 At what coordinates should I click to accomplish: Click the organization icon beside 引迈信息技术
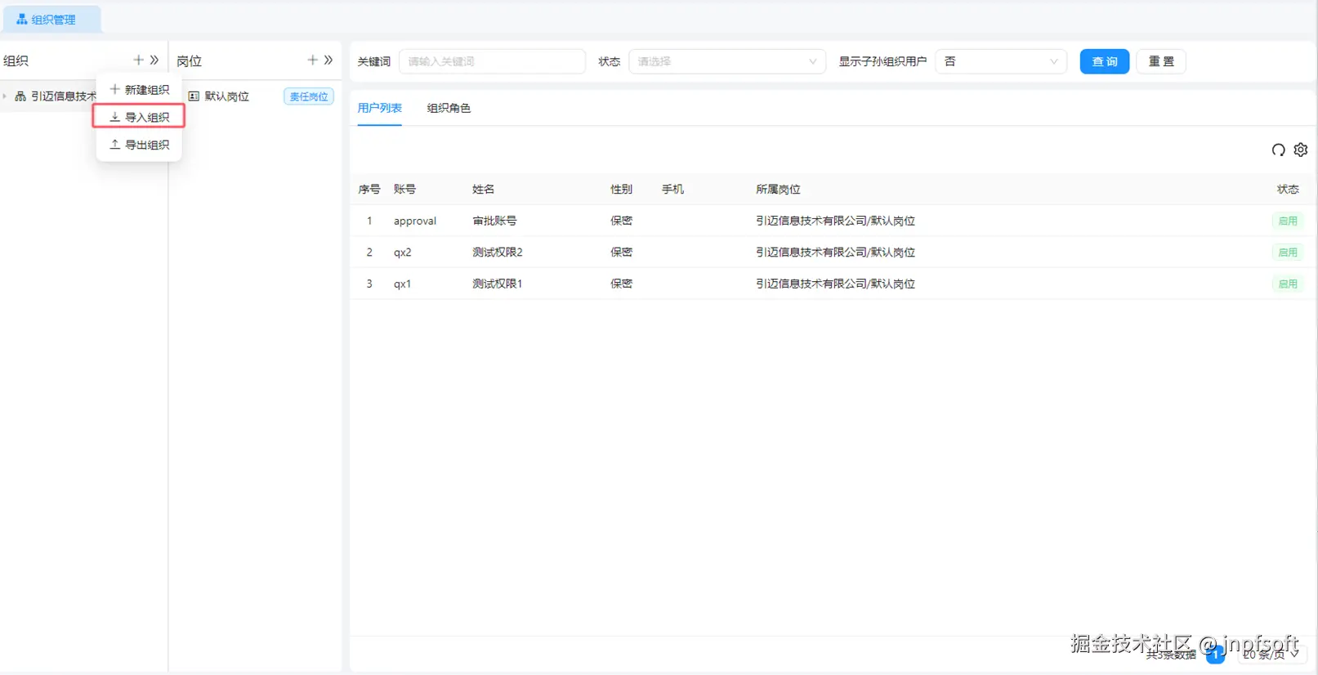tap(20, 96)
